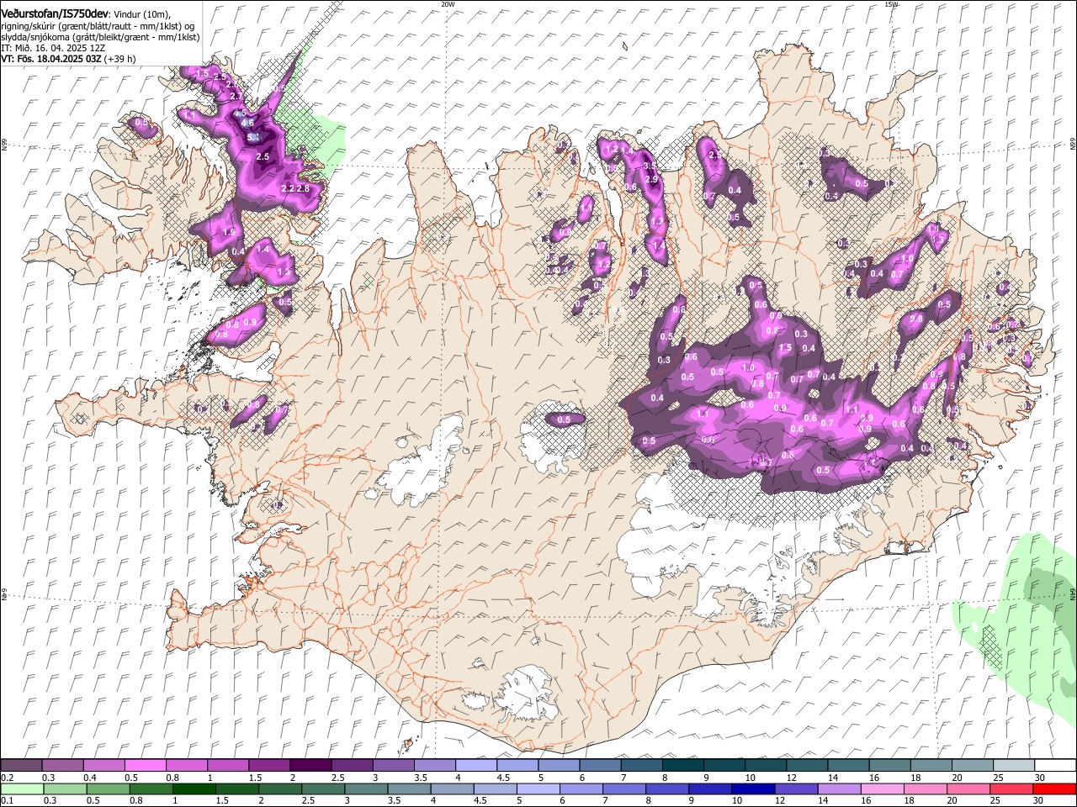This screenshot has height=807, width=1077.
Task: Click upper legend swatch between 18 and 20
Action: pos(931,765)
